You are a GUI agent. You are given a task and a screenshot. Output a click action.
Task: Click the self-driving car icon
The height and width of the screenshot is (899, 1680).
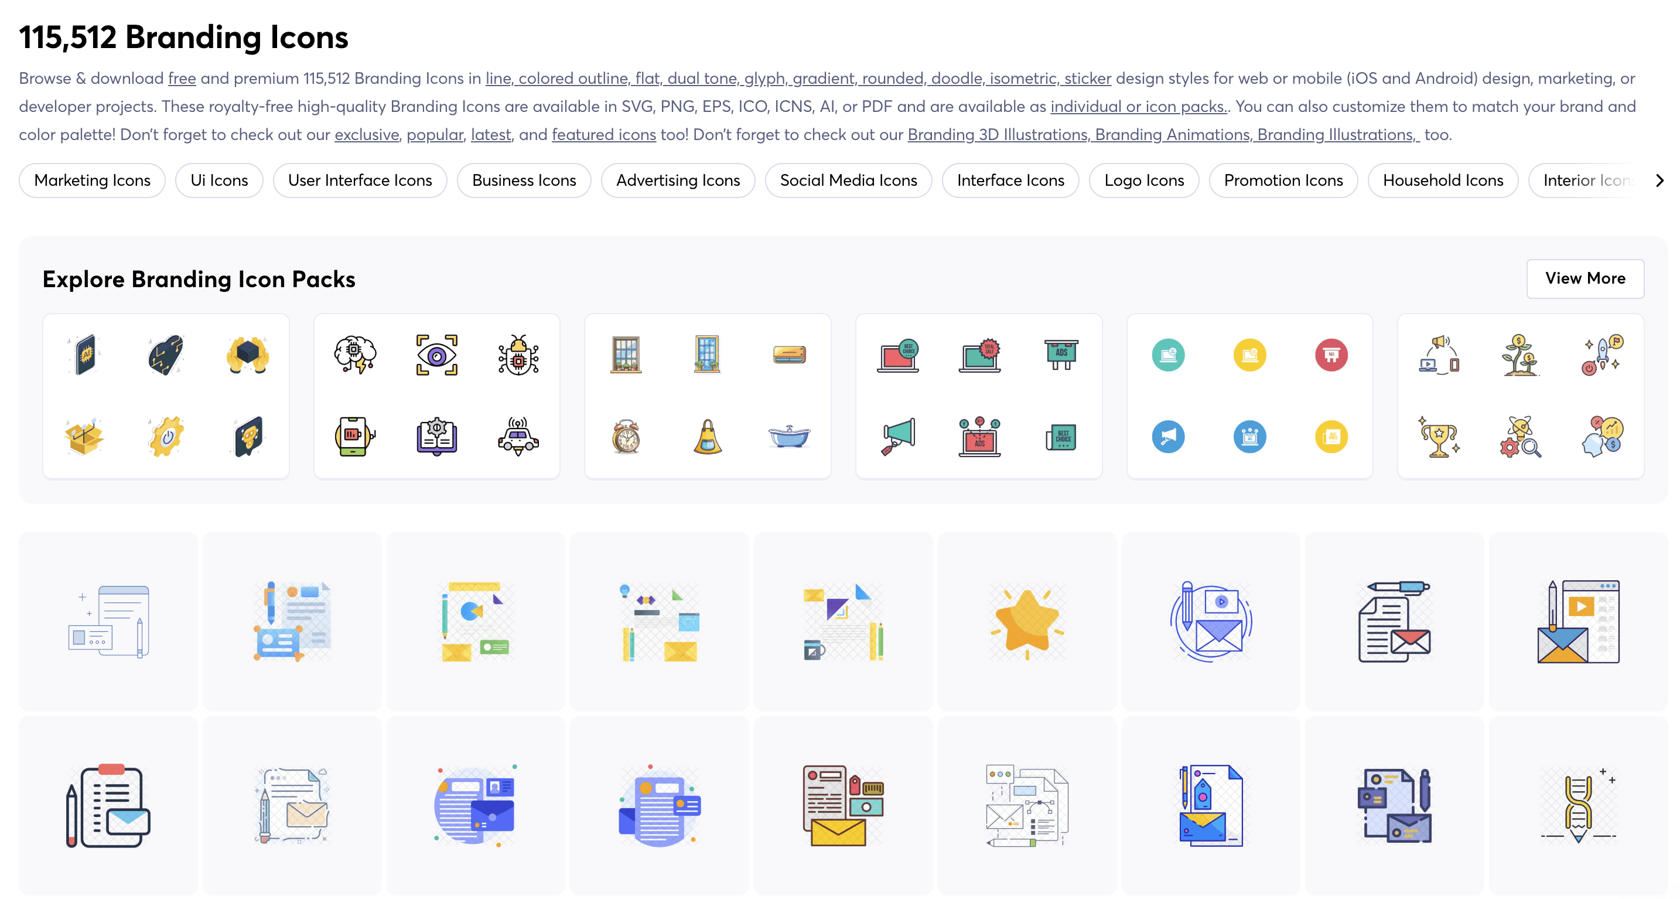tap(518, 436)
